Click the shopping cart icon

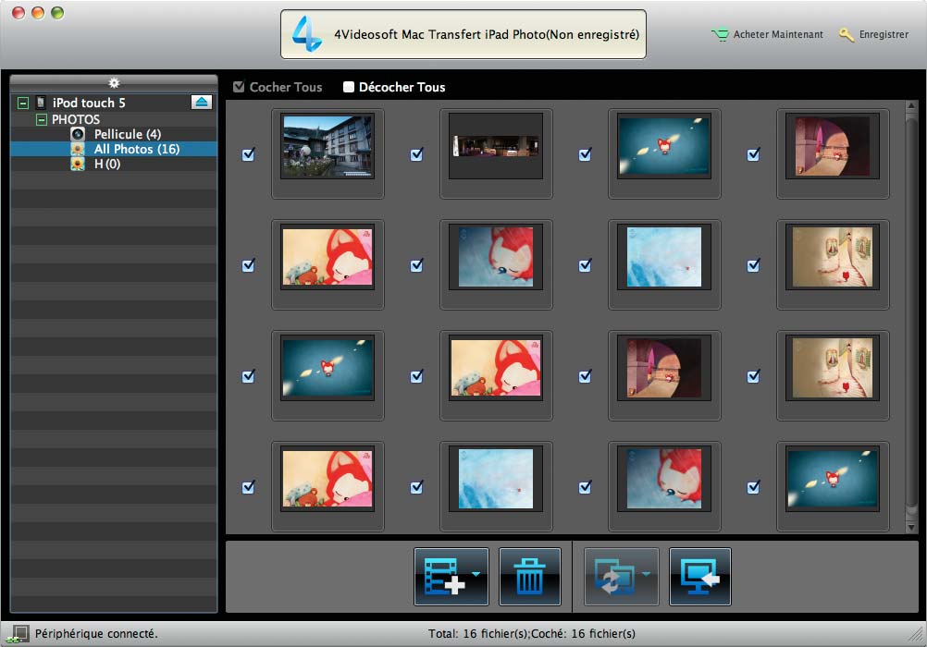tap(720, 35)
